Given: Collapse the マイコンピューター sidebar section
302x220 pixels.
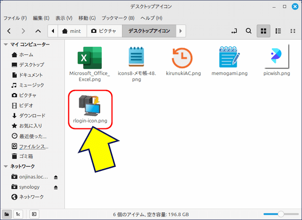Looking at the screenshot, I should coord(6,45).
